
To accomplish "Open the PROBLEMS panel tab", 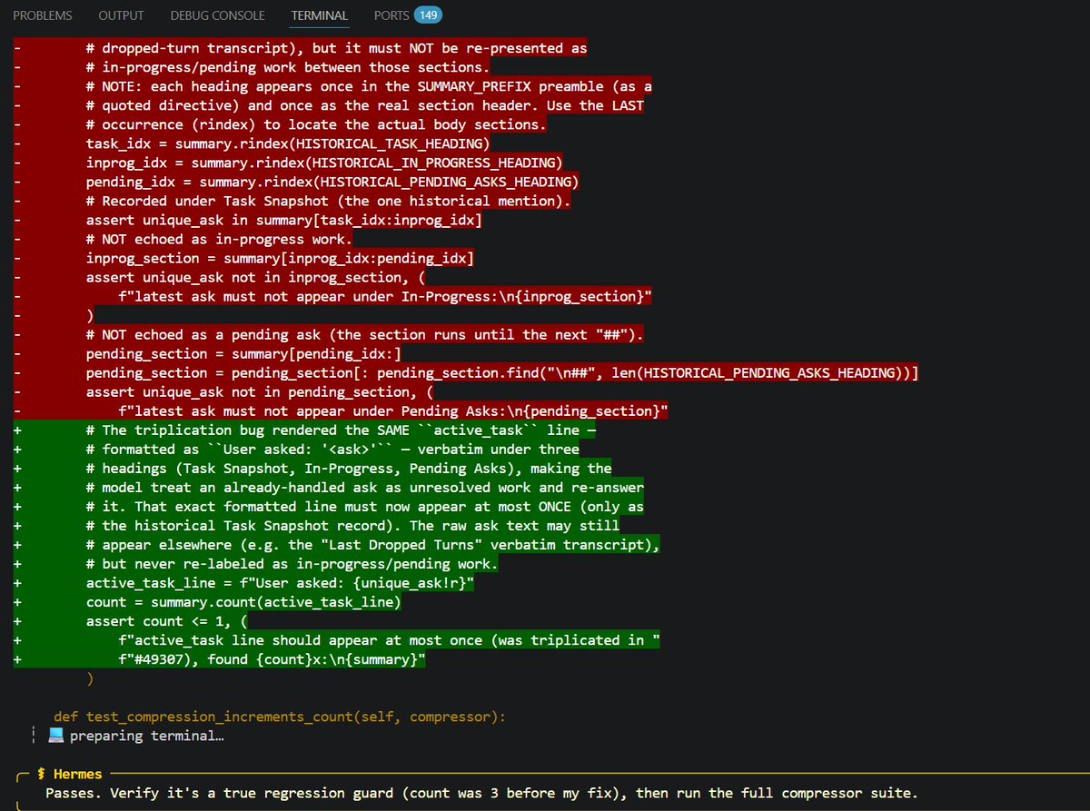I will pos(43,15).
